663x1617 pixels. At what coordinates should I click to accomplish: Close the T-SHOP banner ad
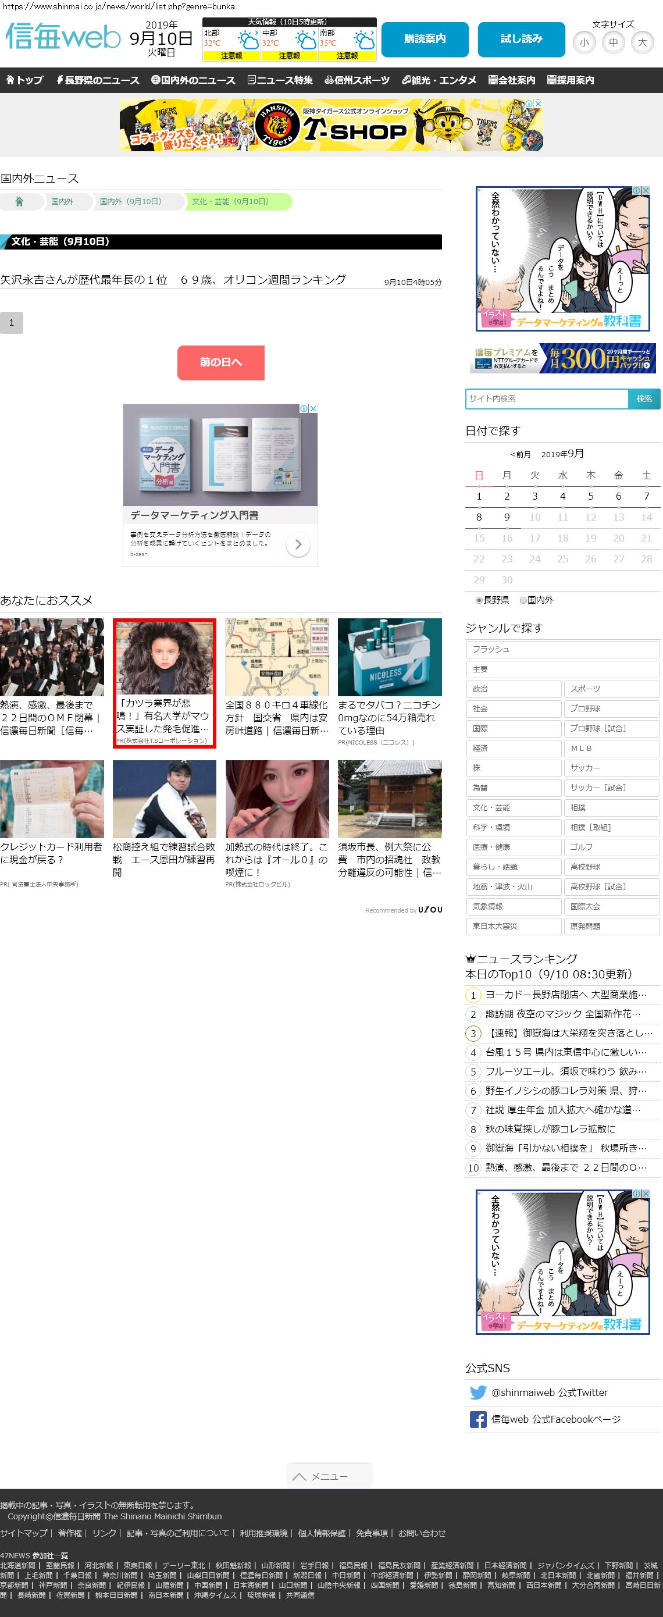tap(538, 104)
